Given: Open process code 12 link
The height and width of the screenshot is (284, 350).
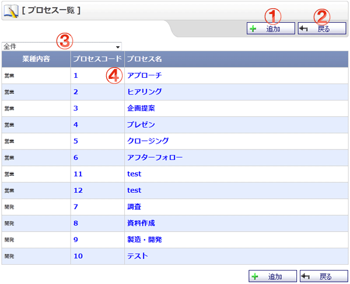Looking at the screenshot, I should coord(78,191).
